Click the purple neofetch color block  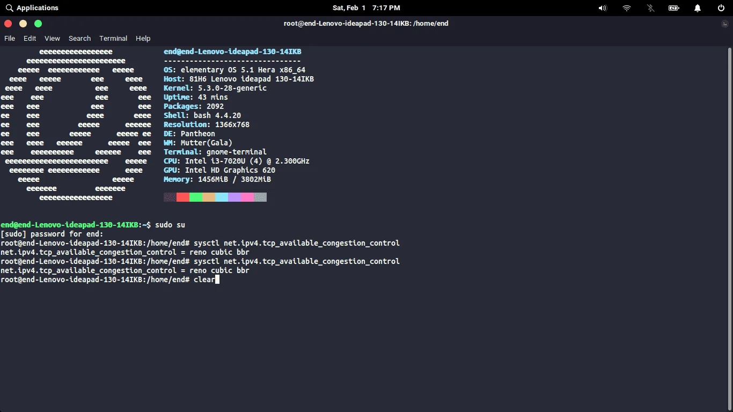click(234, 197)
